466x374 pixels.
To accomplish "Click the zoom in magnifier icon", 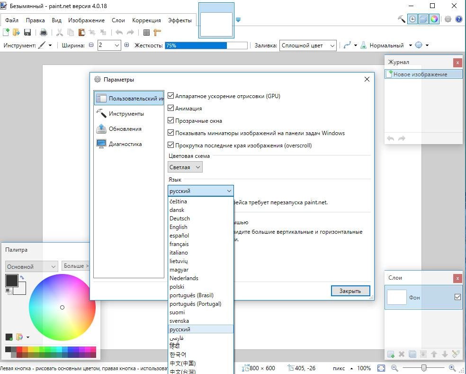I will [x=452, y=368].
